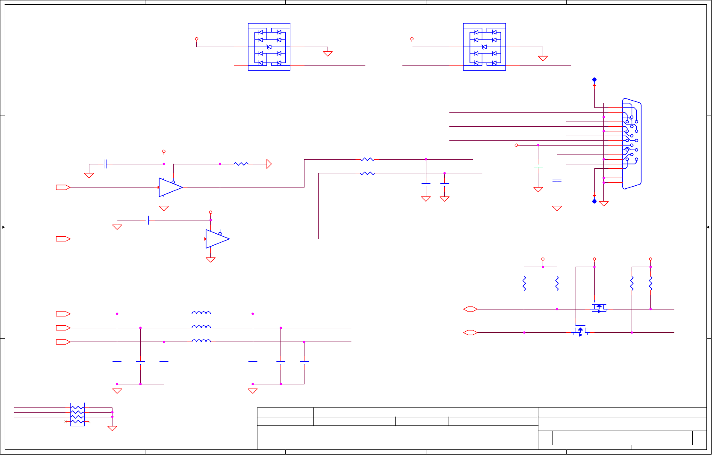
Task: Select the green capacitor near the connector
Action: [538, 166]
